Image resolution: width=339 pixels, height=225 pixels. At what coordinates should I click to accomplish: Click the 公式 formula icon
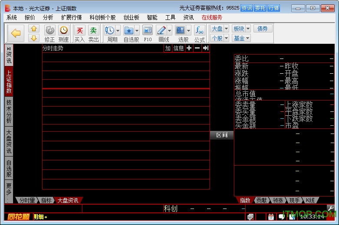(199, 30)
